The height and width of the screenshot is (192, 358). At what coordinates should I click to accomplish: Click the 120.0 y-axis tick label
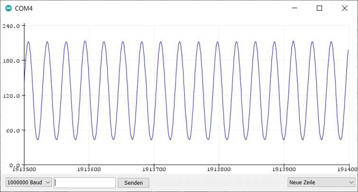pyautogui.click(x=11, y=96)
